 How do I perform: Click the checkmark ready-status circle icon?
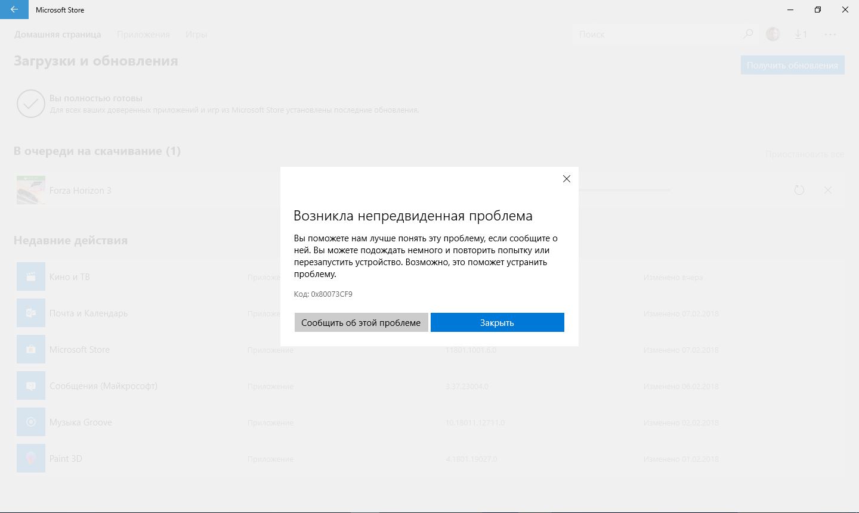pyautogui.click(x=31, y=104)
